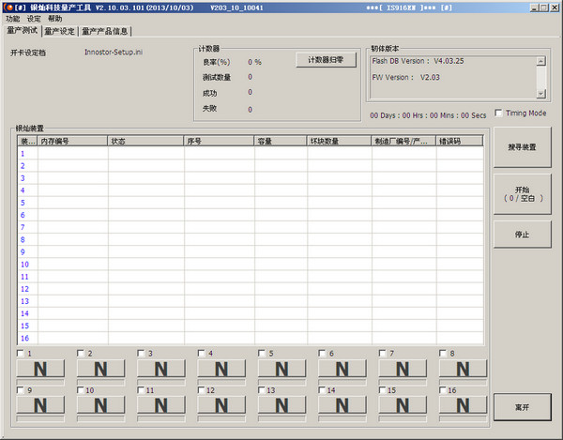This screenshot has height=440, width=563.
Task: Click the application icon in title bar
Action: [x=8, y=8]
